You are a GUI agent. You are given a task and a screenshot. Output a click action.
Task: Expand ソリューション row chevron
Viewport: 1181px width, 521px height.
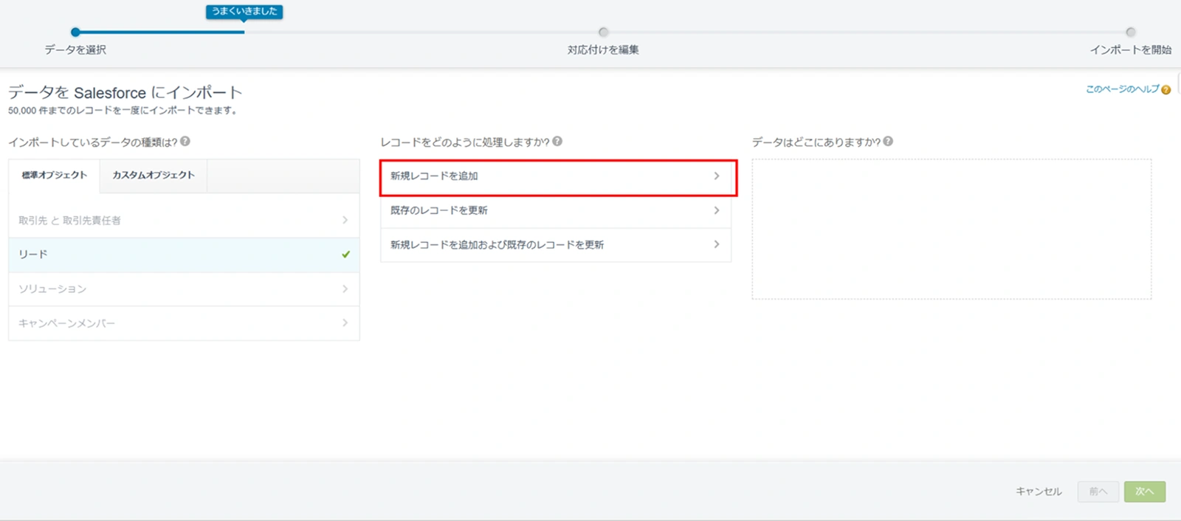tap(345, 289)
